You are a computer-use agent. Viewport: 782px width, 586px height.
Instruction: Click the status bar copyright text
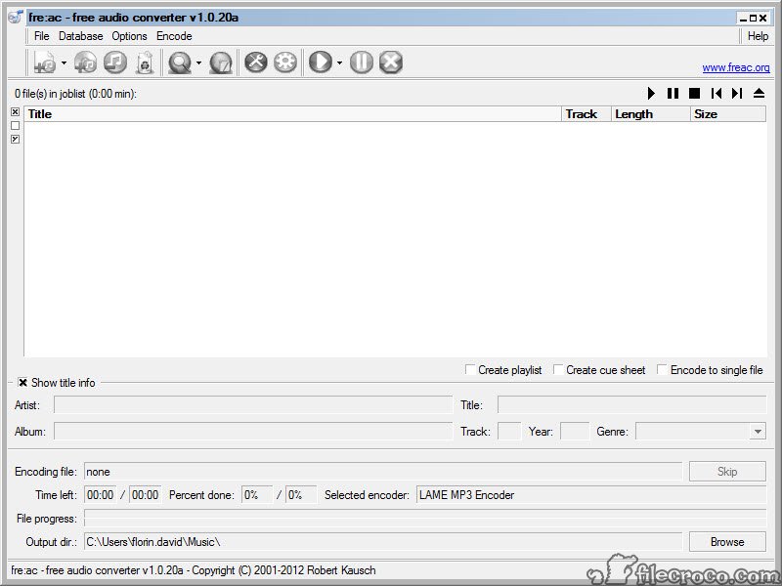pos(193,570)
